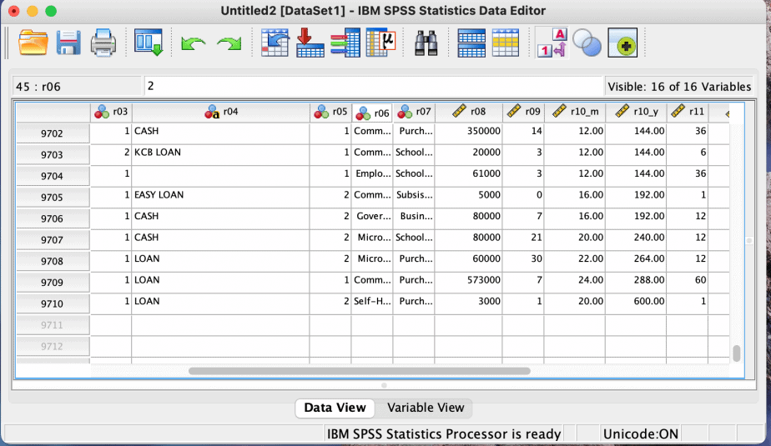This screenshot has width=771, height=446.
Task: Click r09 cell '30'
Action: pyautogui.click(x=523, y=259)
